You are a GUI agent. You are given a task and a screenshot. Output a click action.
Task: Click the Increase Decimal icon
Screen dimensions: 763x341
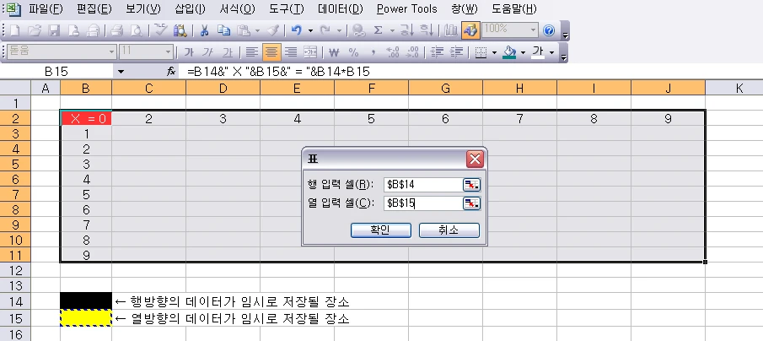[x=392, y=52]
